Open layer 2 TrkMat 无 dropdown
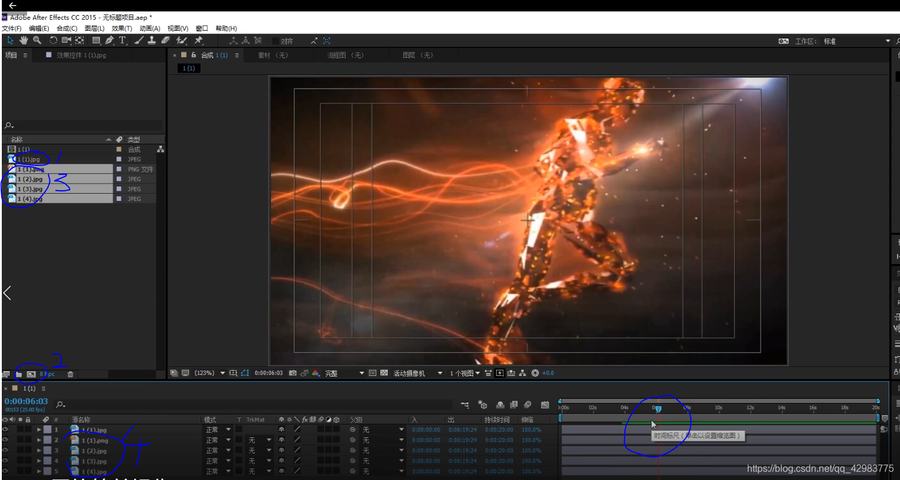This screenshot has height=480, width=900. pos(259,440)
